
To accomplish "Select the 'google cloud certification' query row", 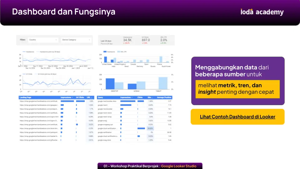I will click(108, 128).
